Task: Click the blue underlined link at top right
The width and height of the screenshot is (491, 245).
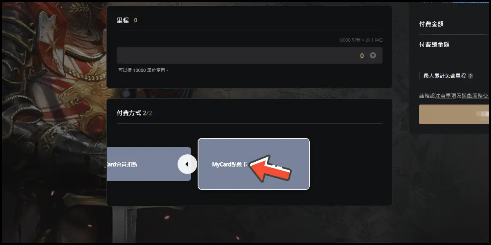Action: 470,1
